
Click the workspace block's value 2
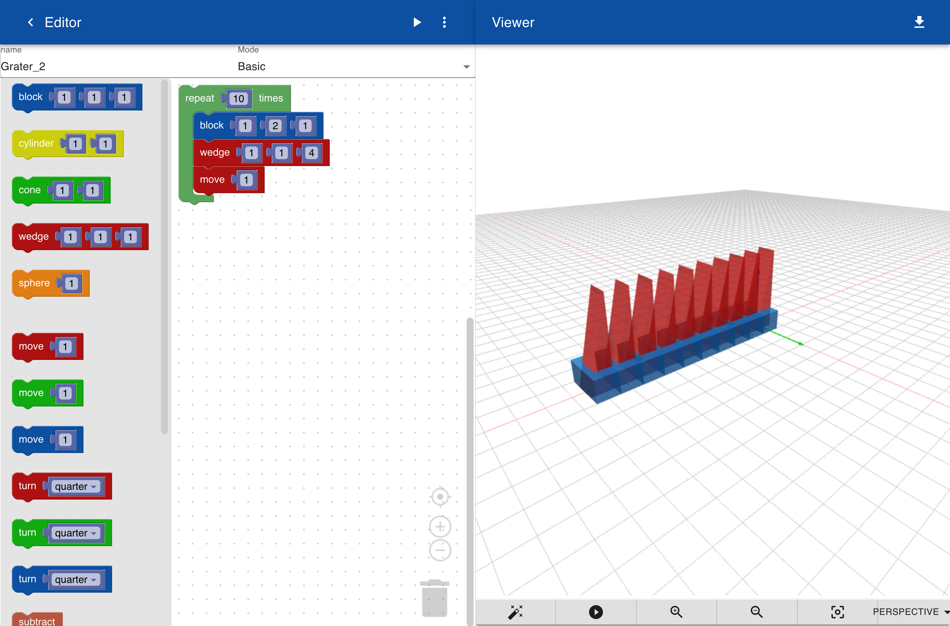[x=275, y=126]
